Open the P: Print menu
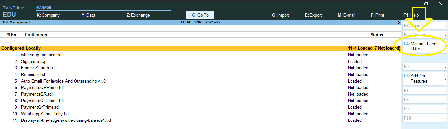Image resolution: width=448 pixels, height=129 pixels. pos(377,15)
